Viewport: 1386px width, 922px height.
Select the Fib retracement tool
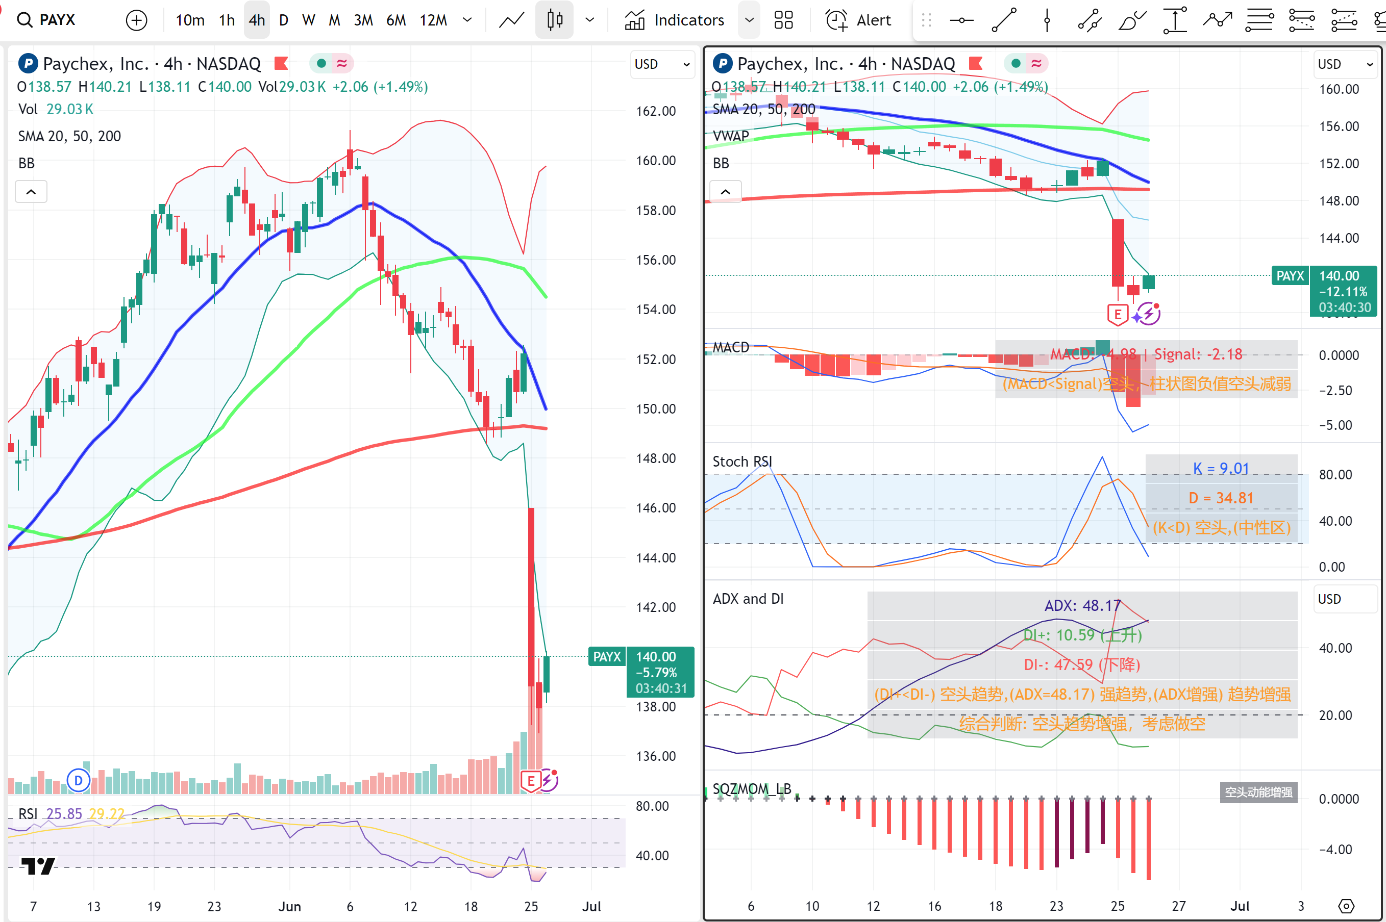click(1259, 20)
